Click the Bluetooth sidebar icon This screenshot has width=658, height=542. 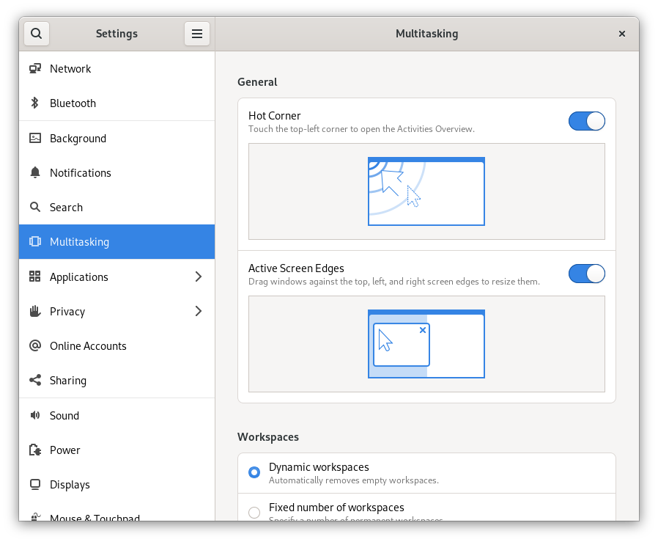tap(35, 103)
